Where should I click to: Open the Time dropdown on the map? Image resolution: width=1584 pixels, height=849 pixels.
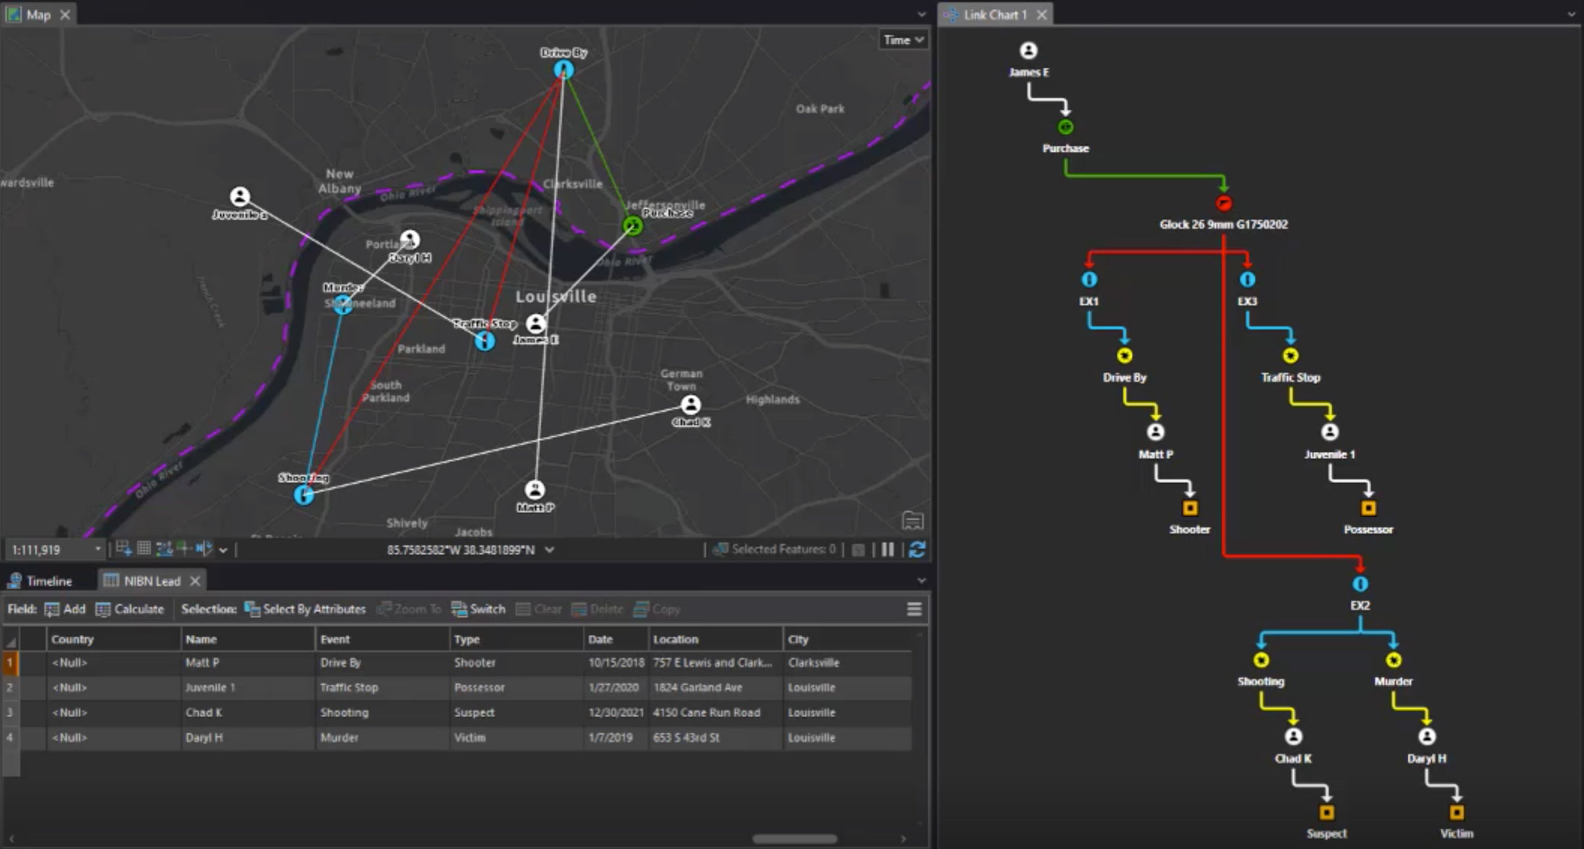pyautogui.click(x=903, y=39)
